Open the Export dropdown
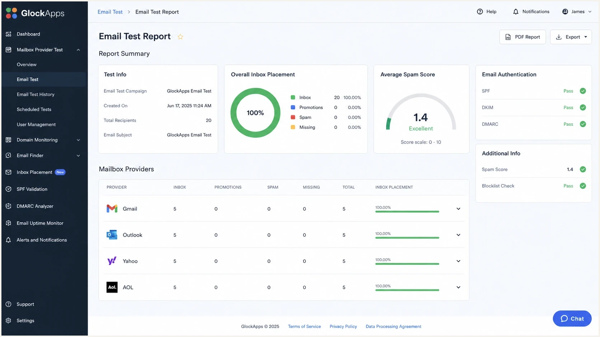 point(571,37)
